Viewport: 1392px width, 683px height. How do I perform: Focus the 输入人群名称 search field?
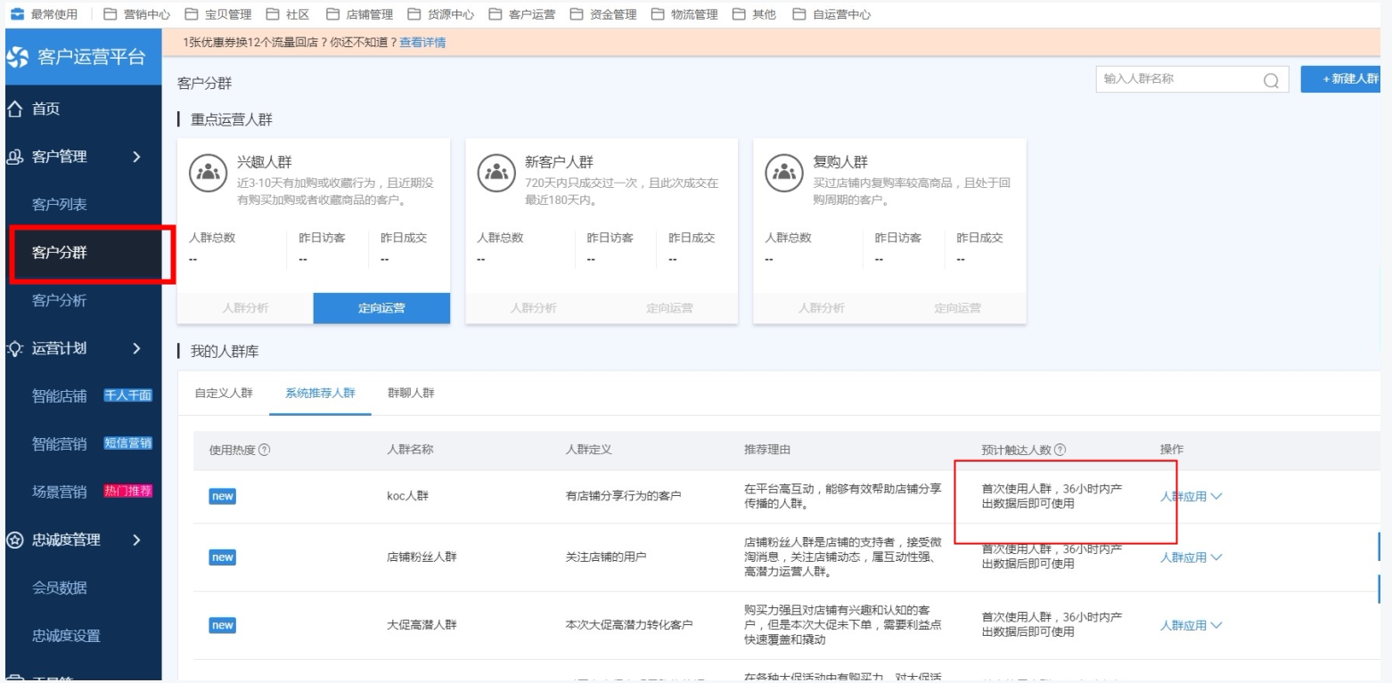point(1176,79)
